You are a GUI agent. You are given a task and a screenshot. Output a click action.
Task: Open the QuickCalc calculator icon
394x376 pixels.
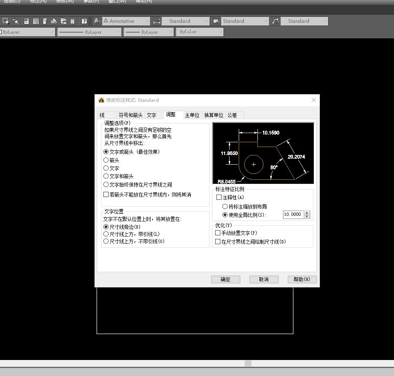pyautogui.click(x=72, y=21)
